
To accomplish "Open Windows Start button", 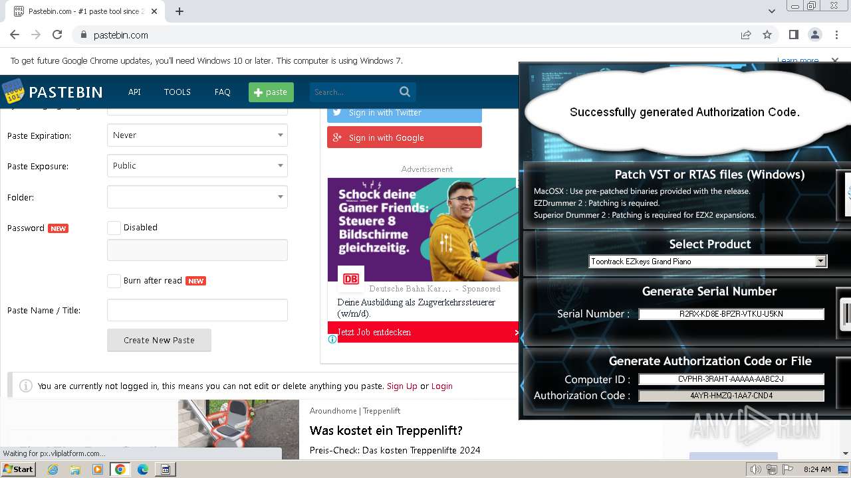I will (x=18, y=469).
